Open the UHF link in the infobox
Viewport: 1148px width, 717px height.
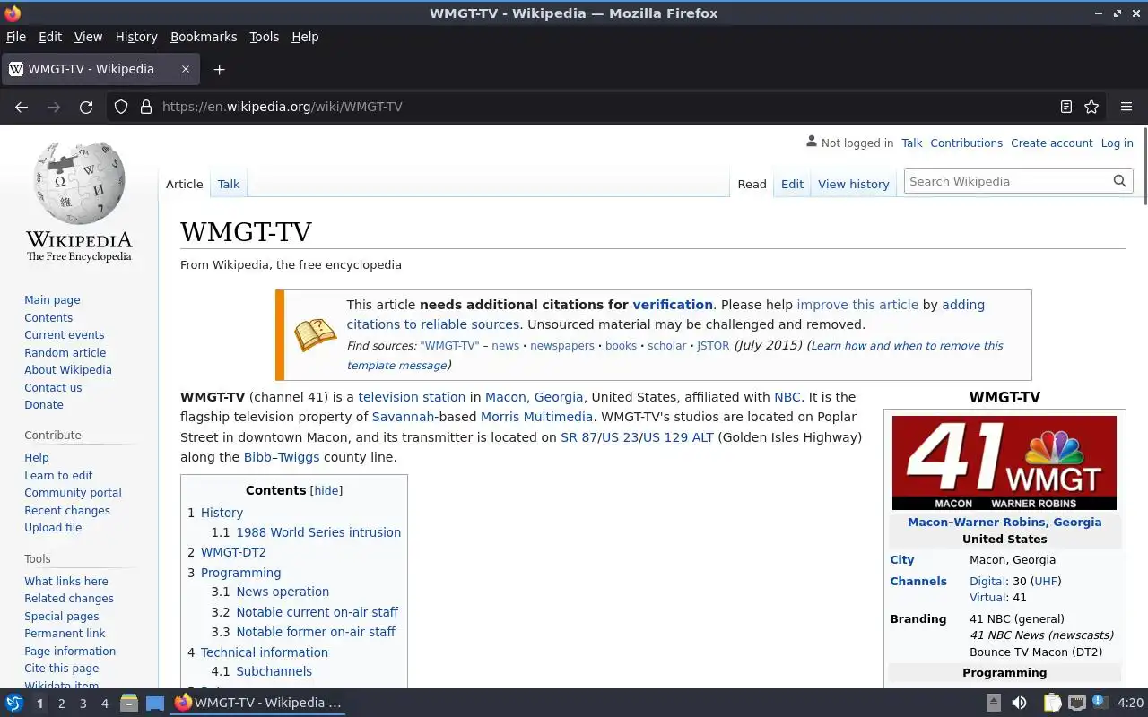1046,581
